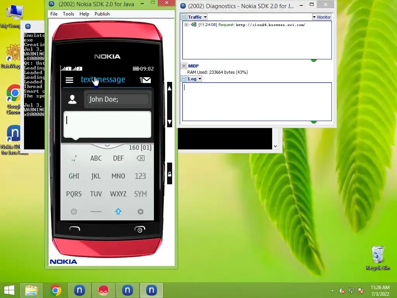Open the Recycle Bin
This screenshot has width=397, height=298.
coord(378,258)
